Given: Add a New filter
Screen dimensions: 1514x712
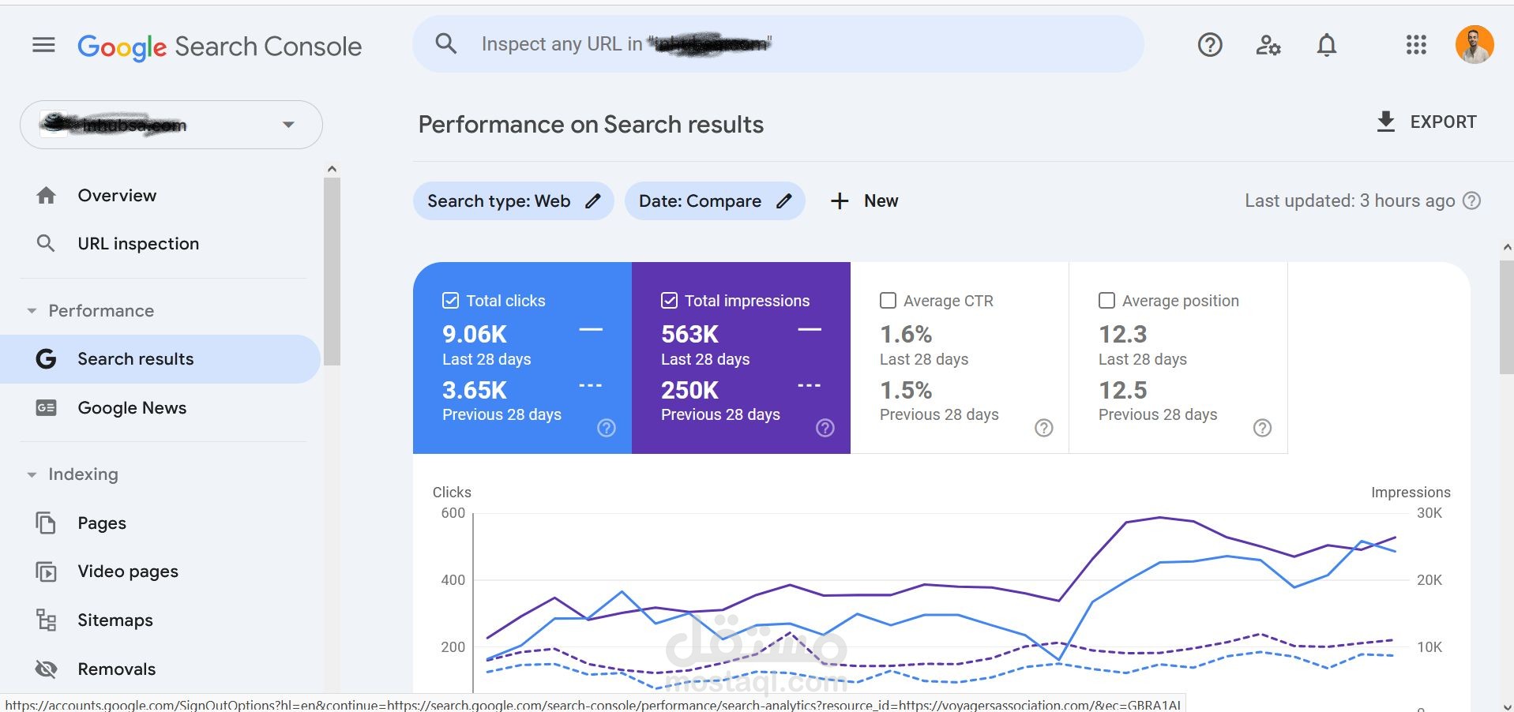Looking at the screenshot, I should coord(864,201).
